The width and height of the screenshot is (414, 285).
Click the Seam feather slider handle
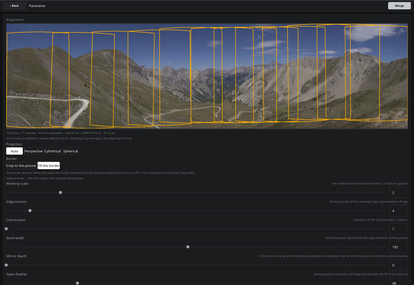pos(77,283)
